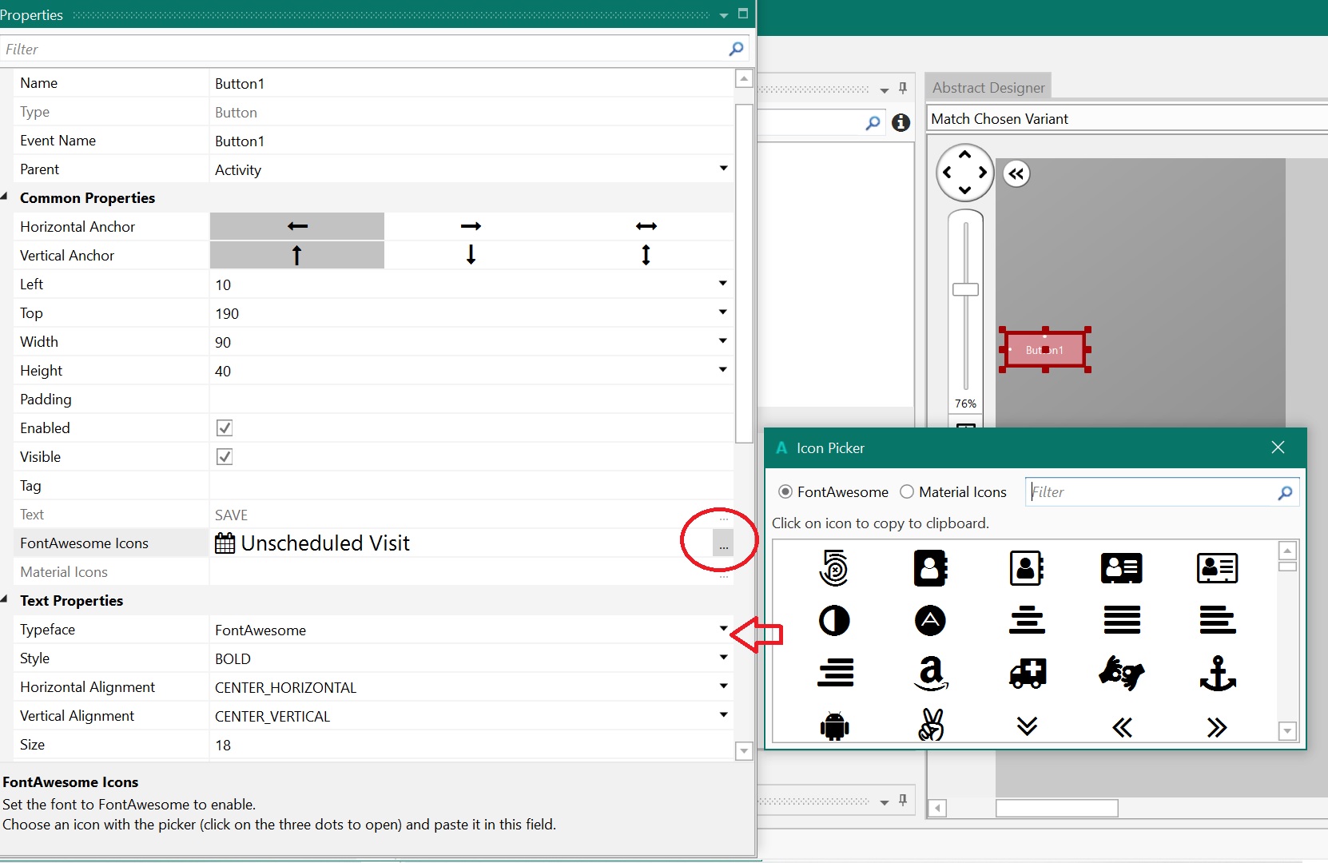Pick the outlined address card icon

(1217, 568)
